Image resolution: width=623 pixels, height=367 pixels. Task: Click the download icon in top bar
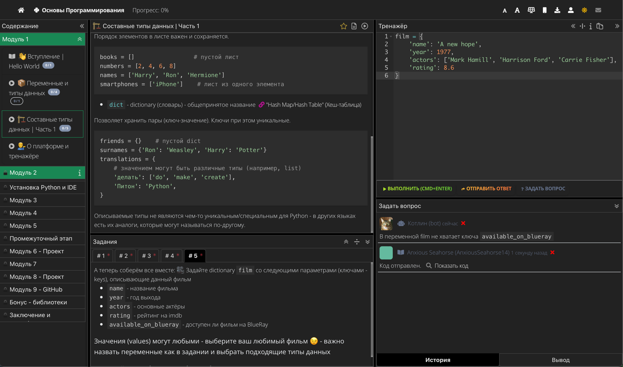(x=557, y=10)
